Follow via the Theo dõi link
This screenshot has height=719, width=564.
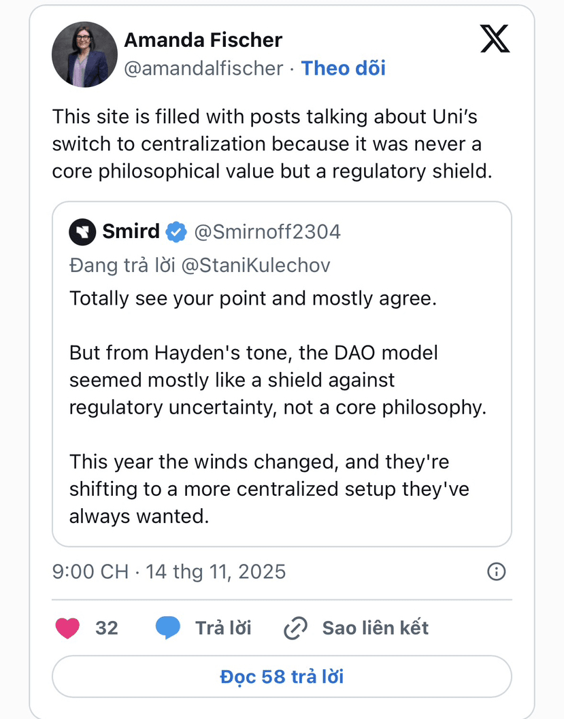pyautogui.click(x=343, y=68)
